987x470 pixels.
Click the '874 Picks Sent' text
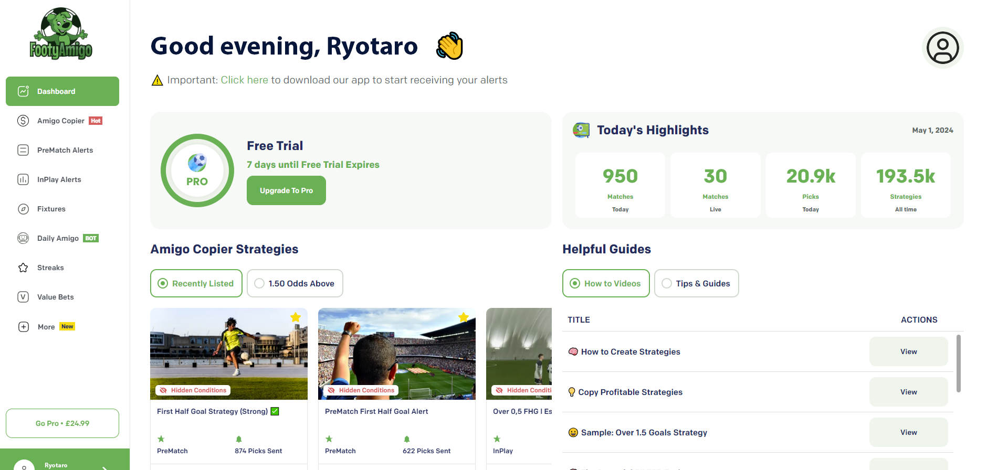pos(258,451)
